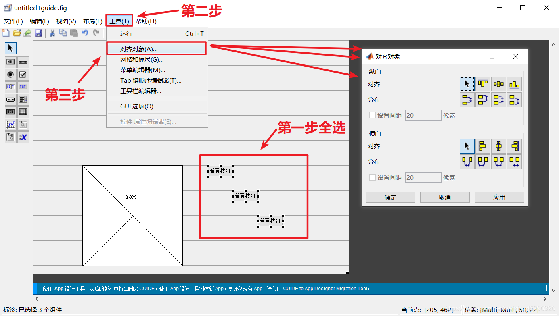The image size is (559, 316).
Task: Select the Edit Text tool
Action: click(10, 87)
